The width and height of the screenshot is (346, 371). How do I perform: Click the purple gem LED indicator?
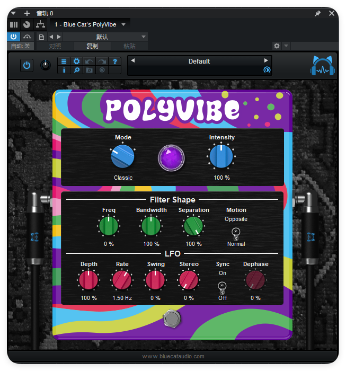pos(171,158)
